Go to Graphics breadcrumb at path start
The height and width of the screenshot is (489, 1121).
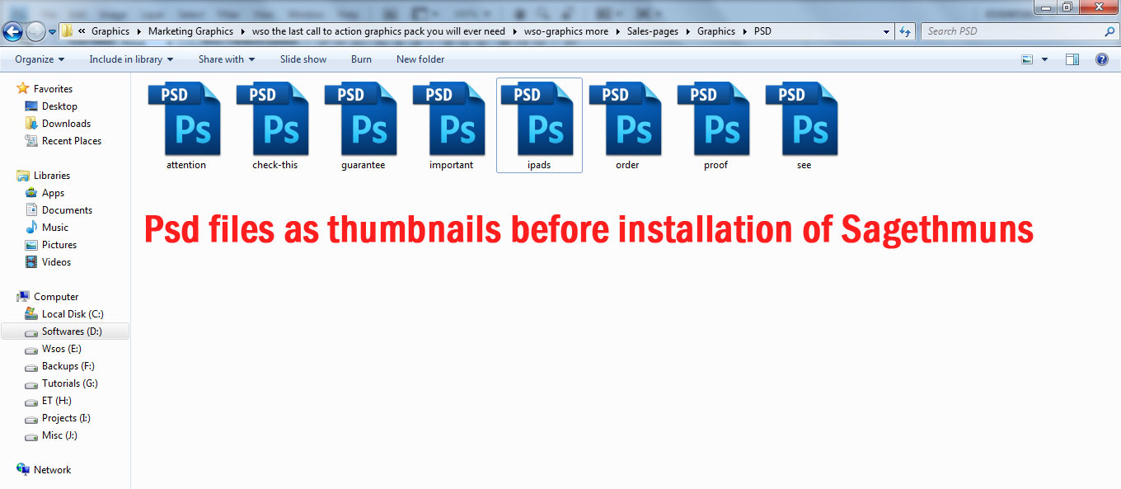tap(110, 31)
